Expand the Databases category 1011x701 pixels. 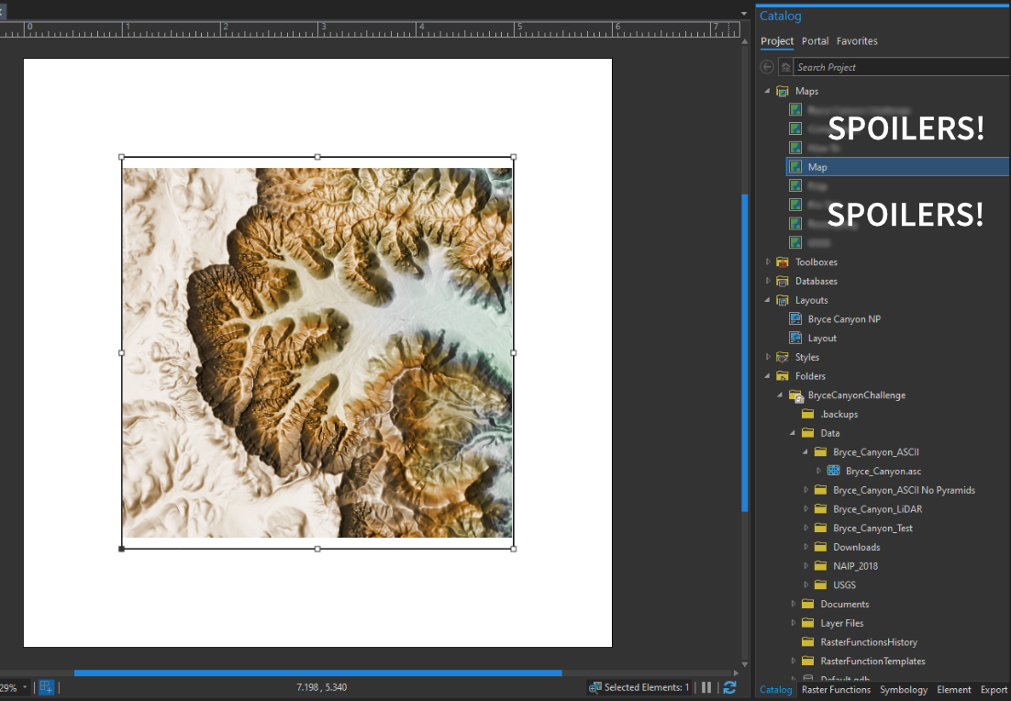(x=767, y=281)
